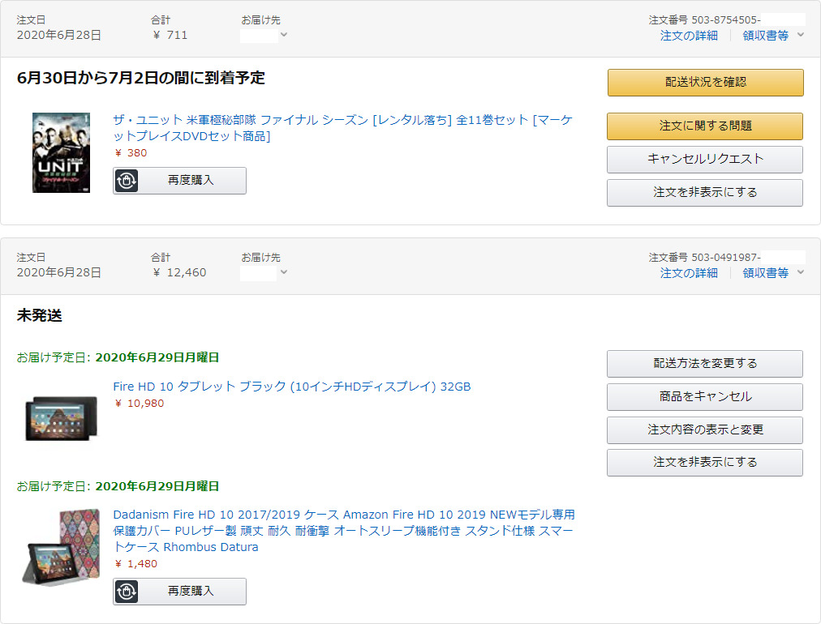Screen dimensions: 821x624
Task: Click the buy-again icon for Dadanism case
Action: (x=127, y=592)
